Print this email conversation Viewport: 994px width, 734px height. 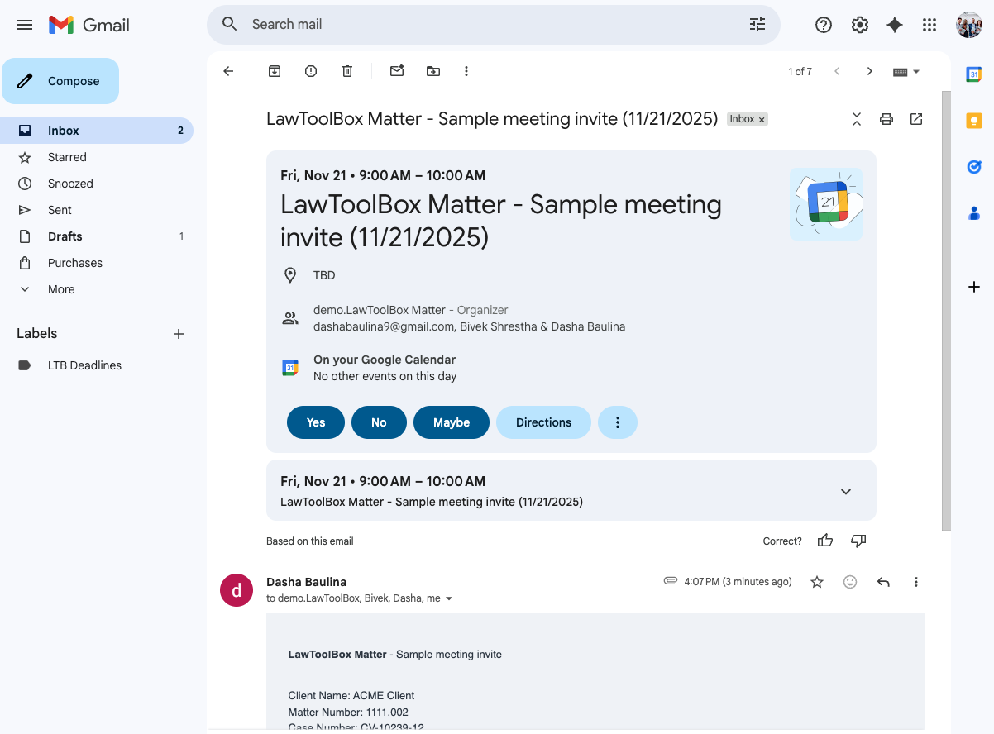point(886,119)
